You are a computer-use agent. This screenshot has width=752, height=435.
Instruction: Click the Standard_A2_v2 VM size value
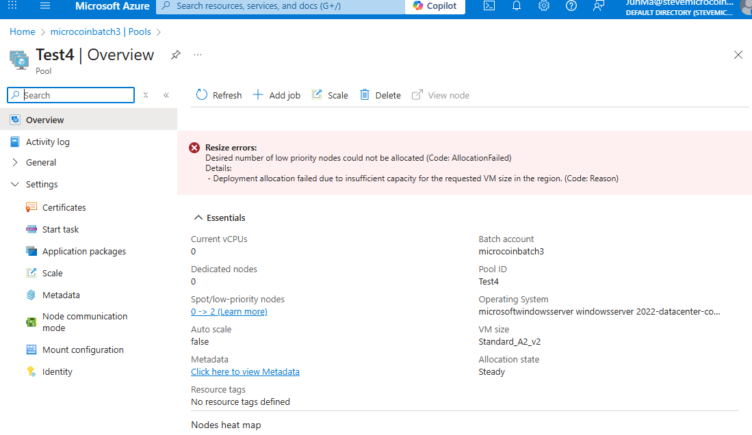pyautogui.click(x=509, y=341)
